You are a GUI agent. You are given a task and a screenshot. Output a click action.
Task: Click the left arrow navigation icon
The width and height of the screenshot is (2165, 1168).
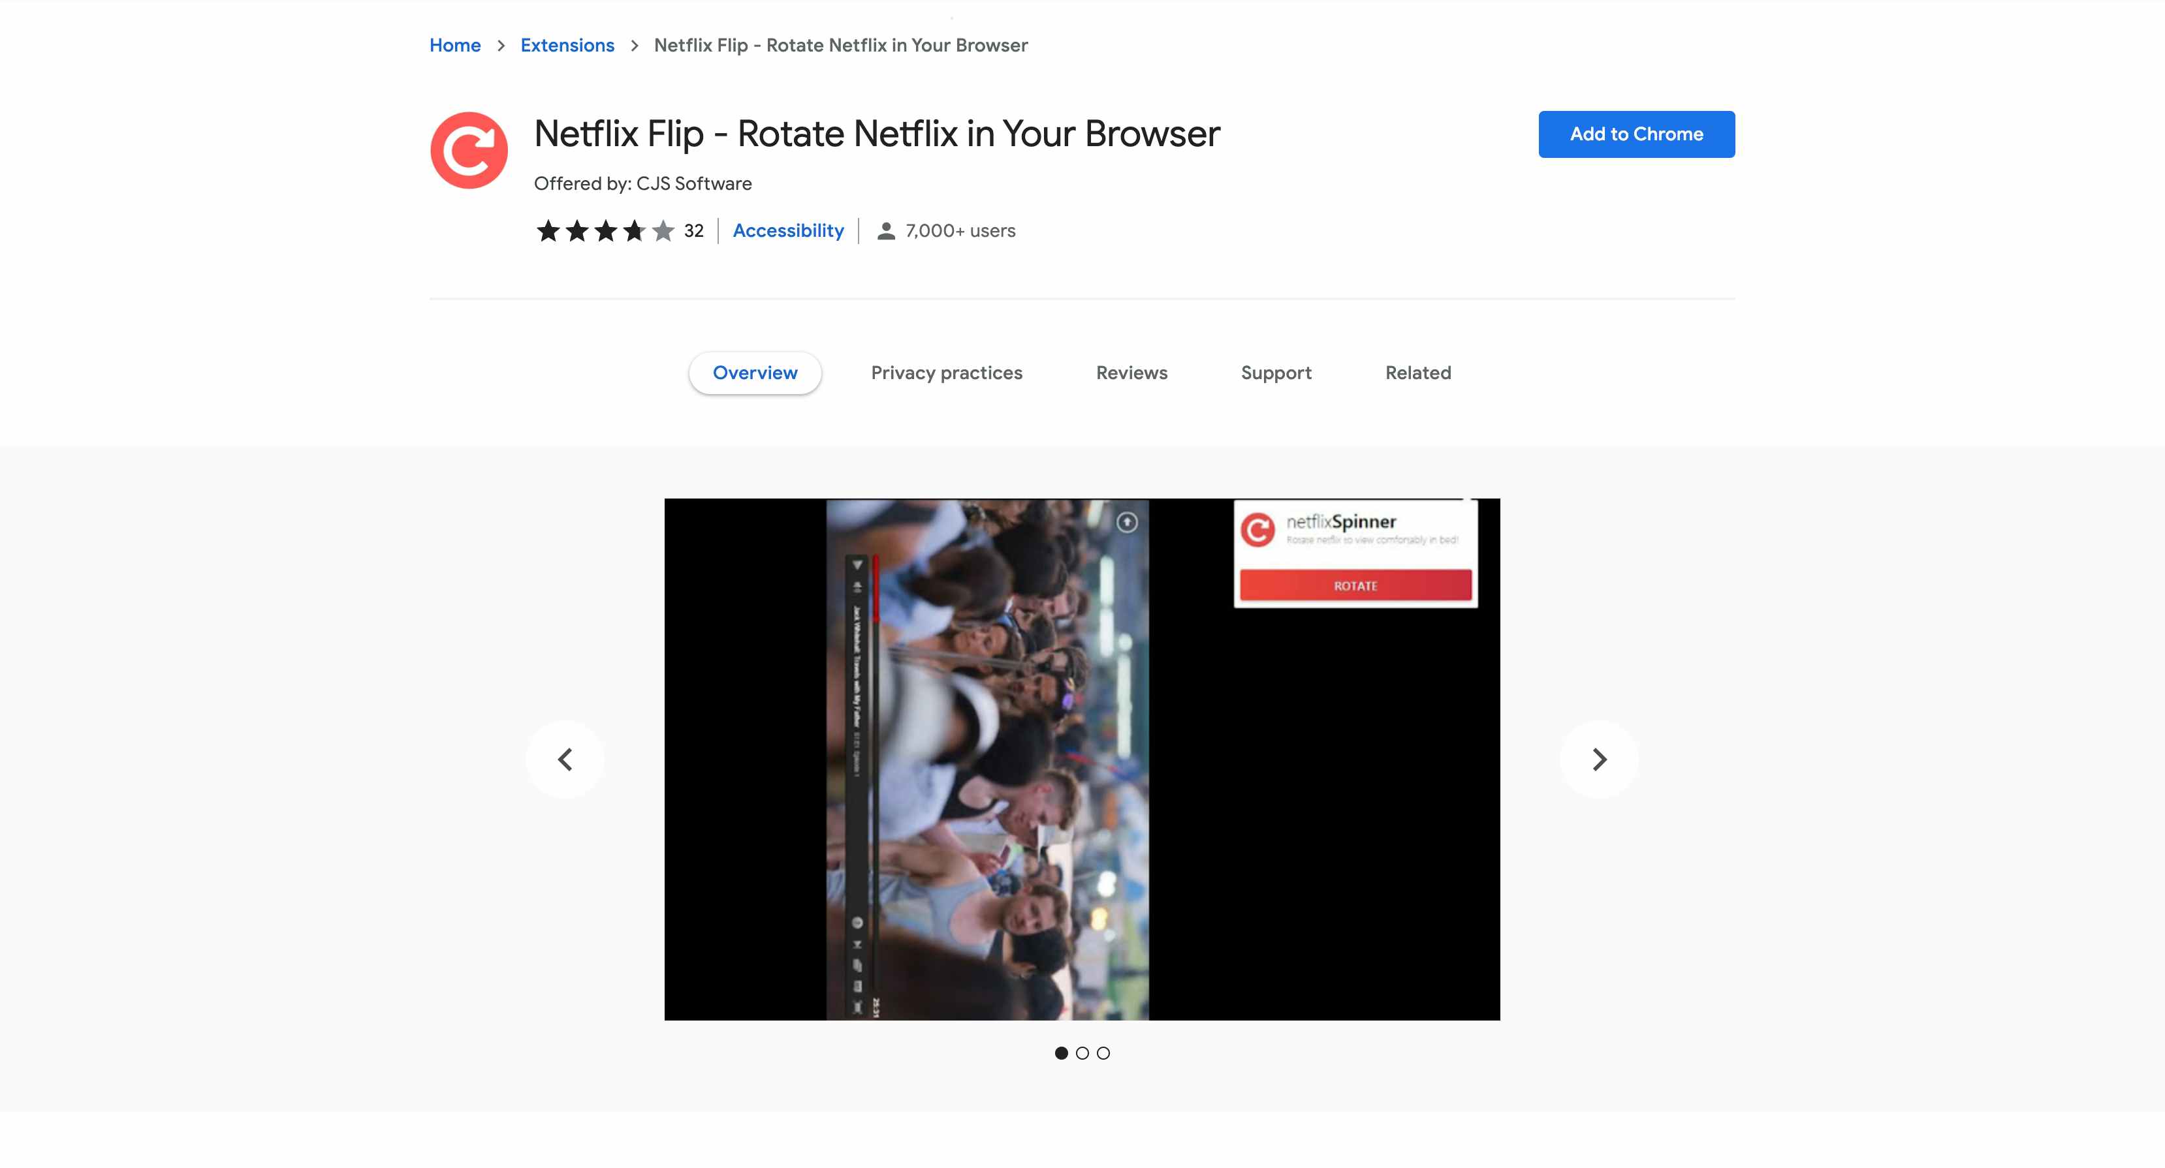tap(565, 758)
